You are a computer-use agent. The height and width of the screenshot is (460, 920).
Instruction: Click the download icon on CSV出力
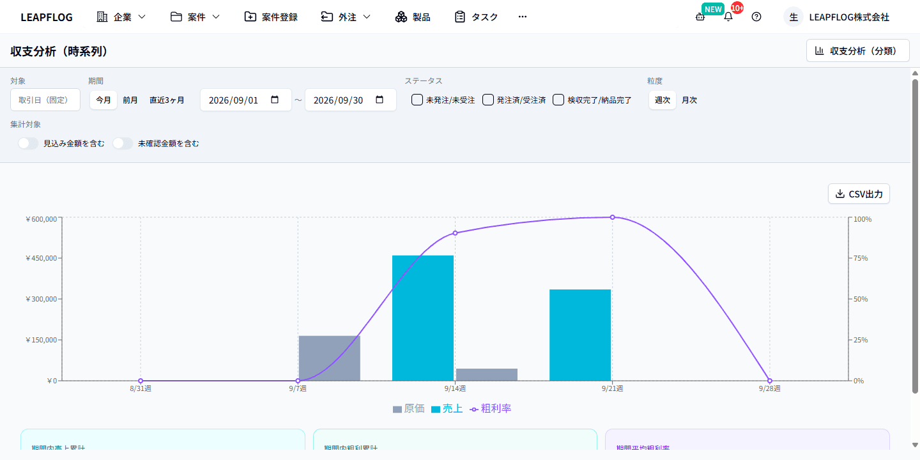tap(840, 194)
